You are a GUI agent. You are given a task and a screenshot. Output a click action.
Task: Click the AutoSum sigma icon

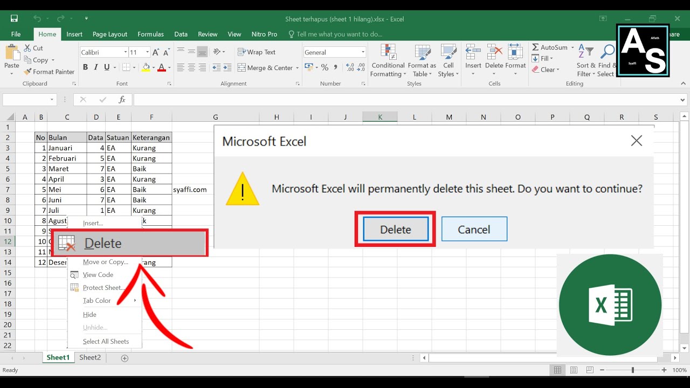pos(535,47)
